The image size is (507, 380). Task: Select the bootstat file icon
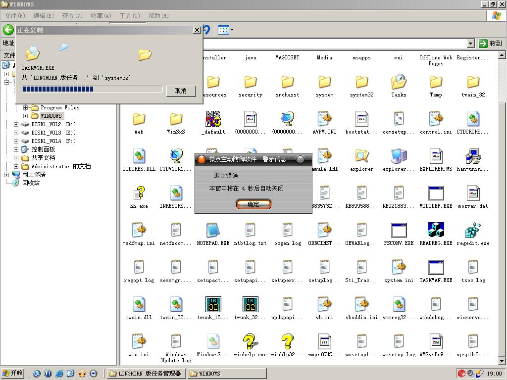tap(361, 119)
